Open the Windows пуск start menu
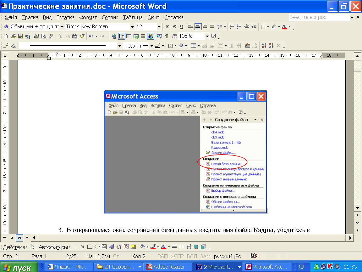The width and height of the screenshot is (362, 272). (x=19, y=267)
